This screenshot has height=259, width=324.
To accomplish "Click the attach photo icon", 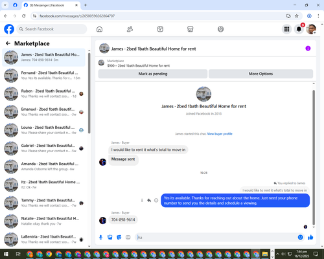I will click(110, 238).
